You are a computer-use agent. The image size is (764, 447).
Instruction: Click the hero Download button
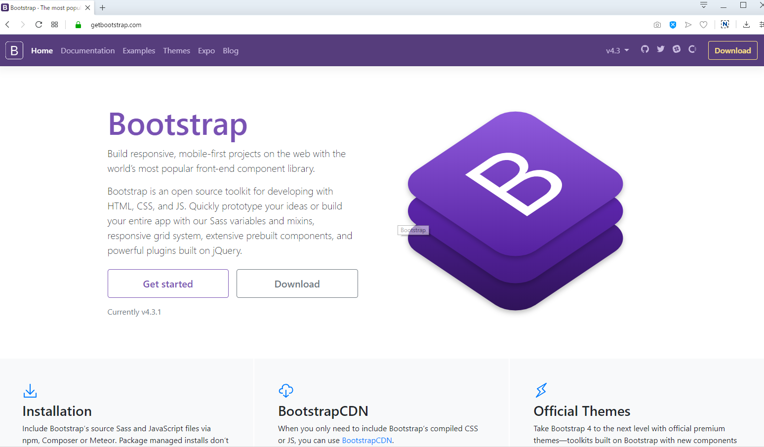297,284
